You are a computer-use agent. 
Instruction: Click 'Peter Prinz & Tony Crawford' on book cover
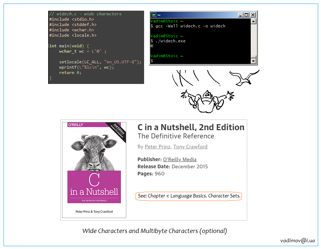[94, 212]
